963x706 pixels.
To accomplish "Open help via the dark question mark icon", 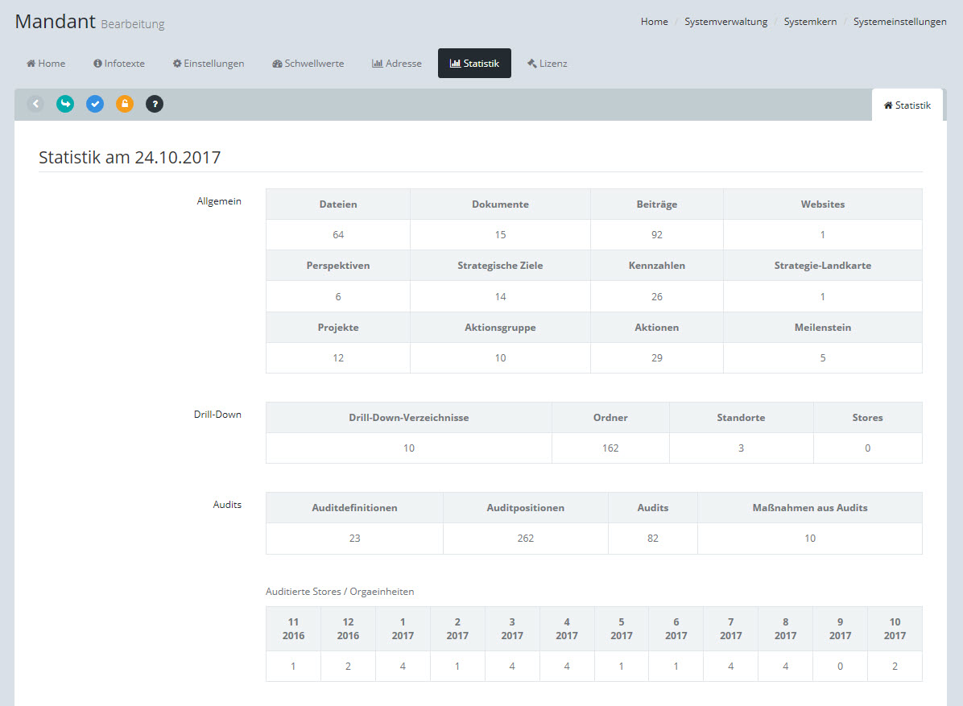I will (x=155, y=104).
